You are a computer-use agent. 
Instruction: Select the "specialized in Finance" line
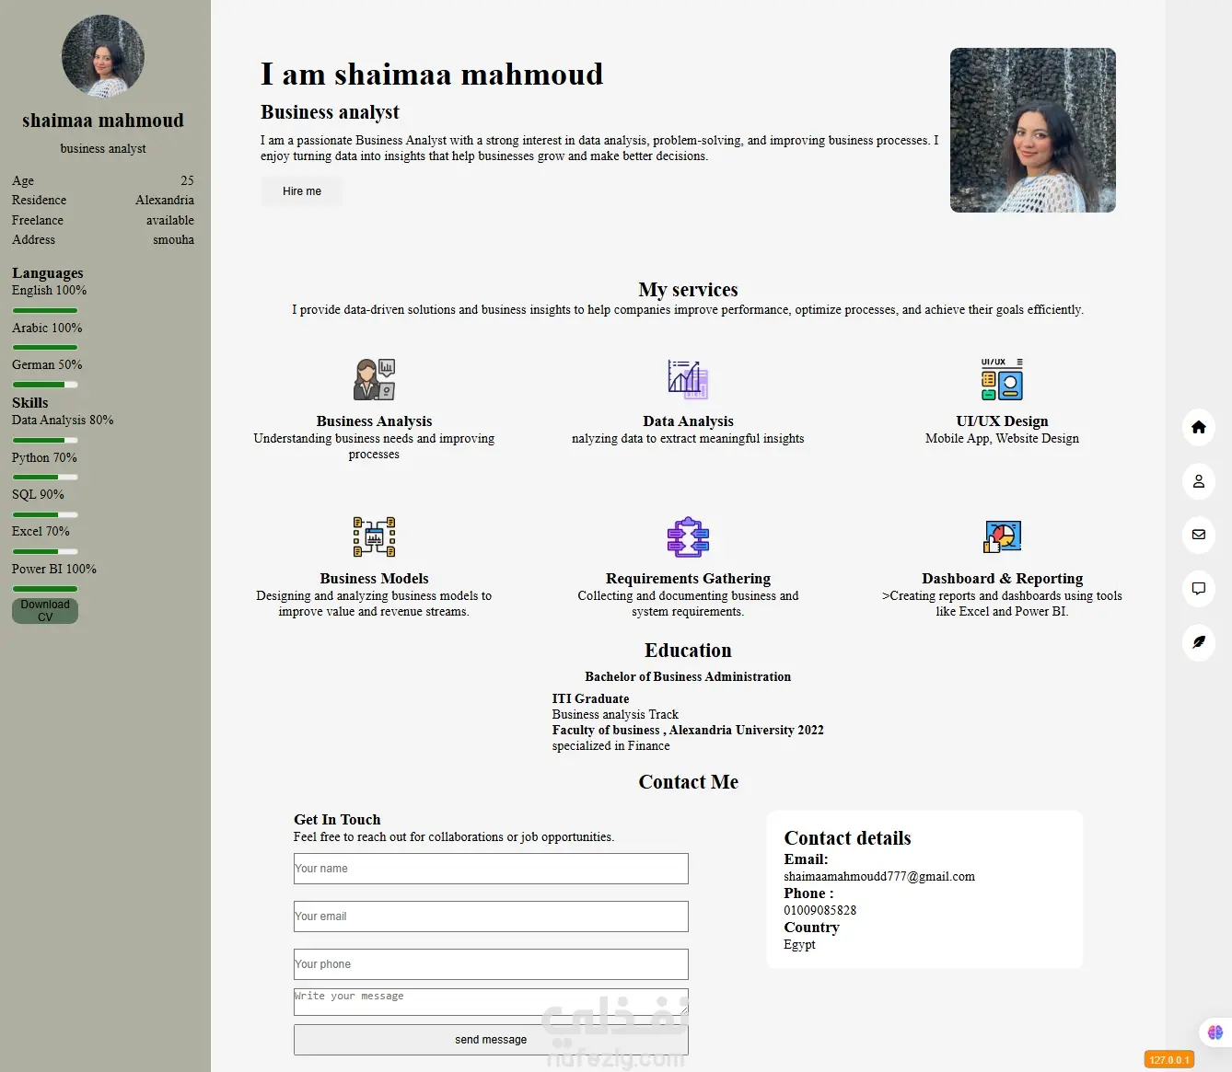pyautogui.click(x=610, y=746)
